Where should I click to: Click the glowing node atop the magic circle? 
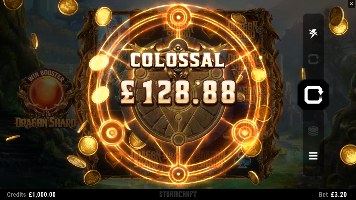click(x=178, y=17)
